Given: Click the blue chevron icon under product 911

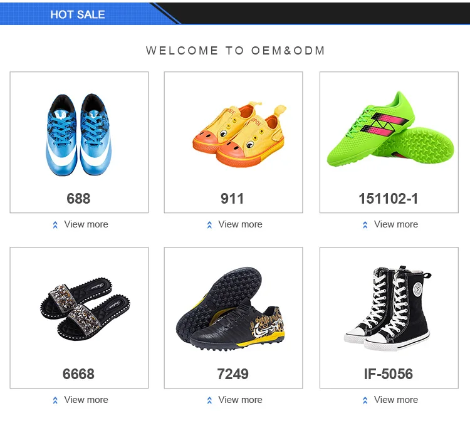Looking at the screenshot, I should coord(209,225).
